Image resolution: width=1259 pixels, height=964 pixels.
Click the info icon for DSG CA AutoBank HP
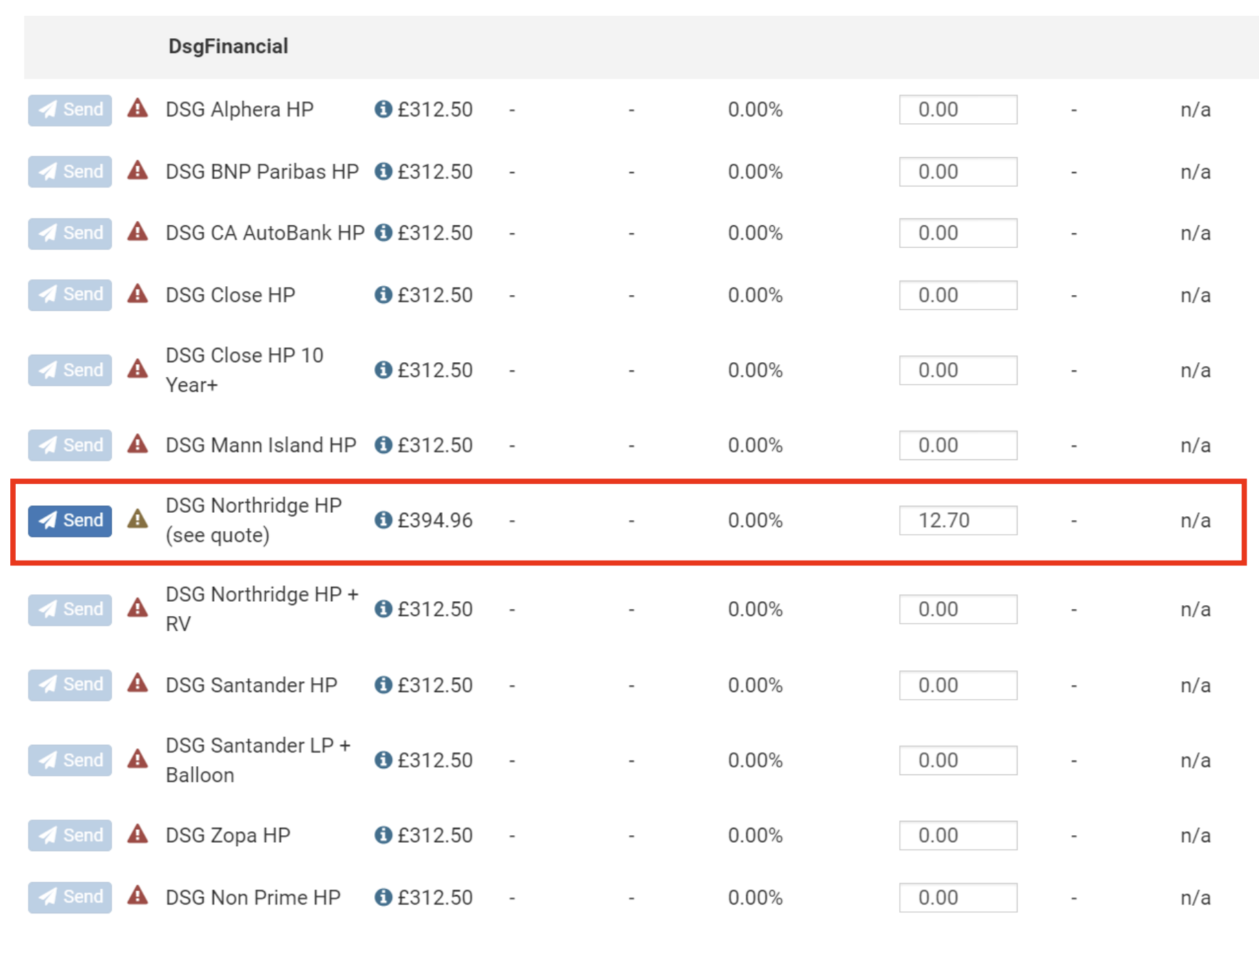(x=383, y=233)
